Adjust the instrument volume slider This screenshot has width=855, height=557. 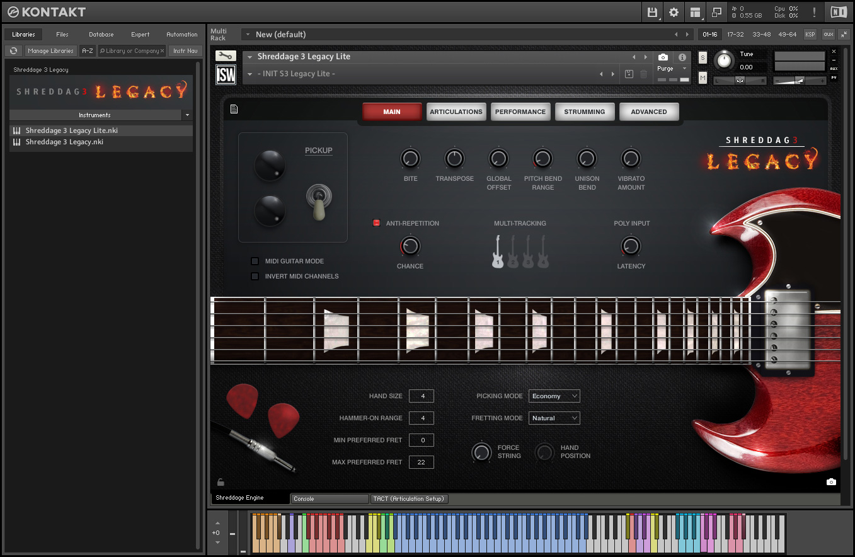coord(799,81)
